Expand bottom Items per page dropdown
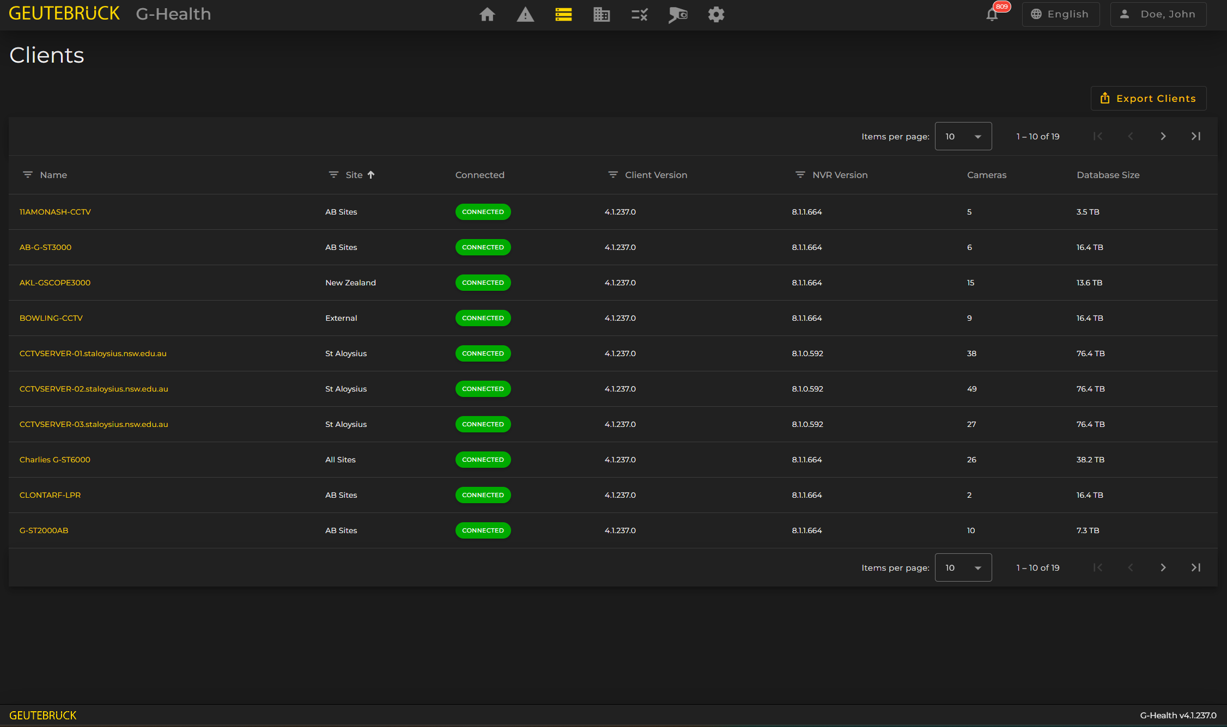Viewport: 1227px width, 727px height. coord(963,567)
